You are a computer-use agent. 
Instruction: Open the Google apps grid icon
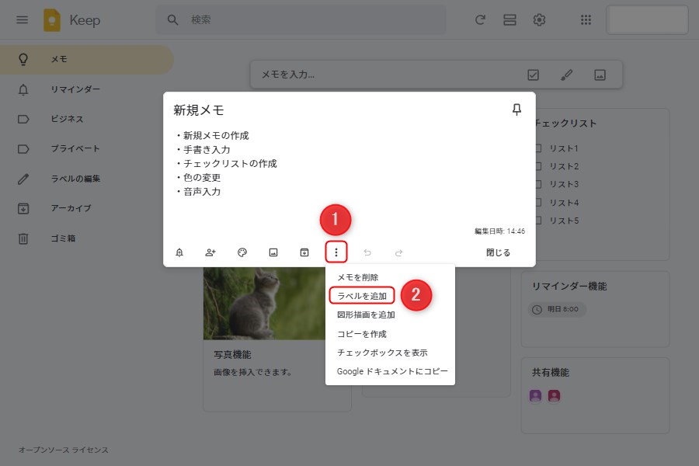click(x=586, y=20)
